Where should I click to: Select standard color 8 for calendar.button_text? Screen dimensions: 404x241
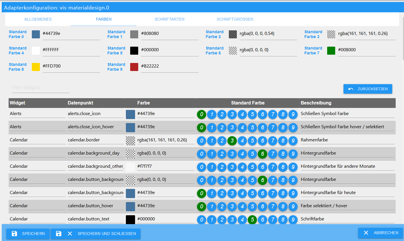tap(283, 220)
